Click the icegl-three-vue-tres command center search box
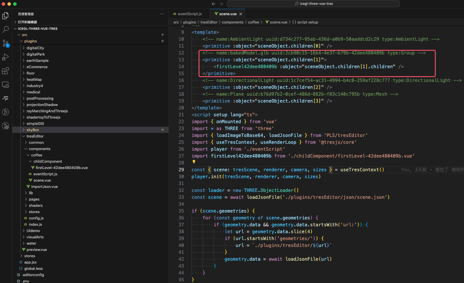 [x=313, y=4]
